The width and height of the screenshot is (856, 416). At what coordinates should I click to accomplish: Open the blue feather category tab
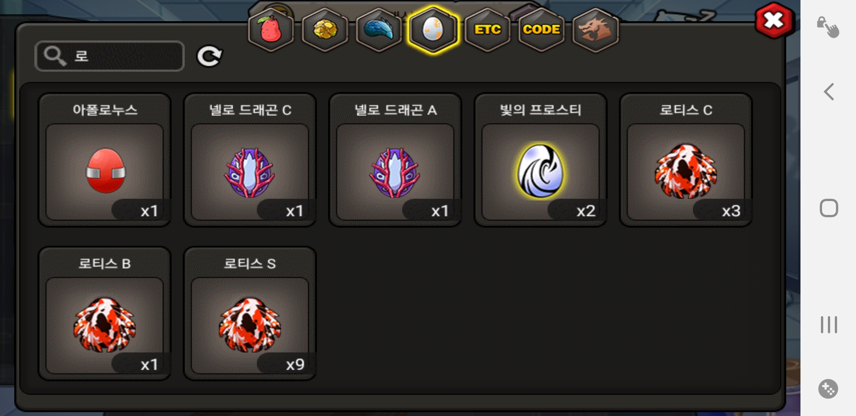coord(379,30)
